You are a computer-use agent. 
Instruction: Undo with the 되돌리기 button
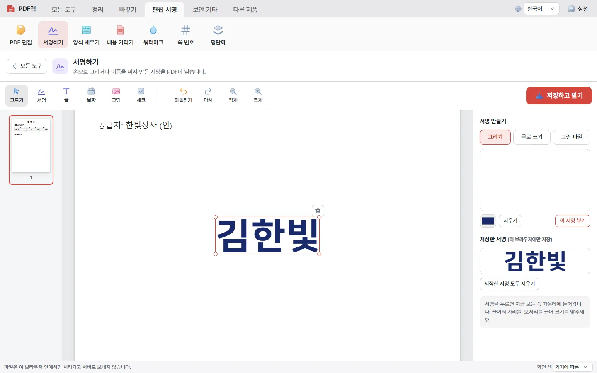(183, 95)
